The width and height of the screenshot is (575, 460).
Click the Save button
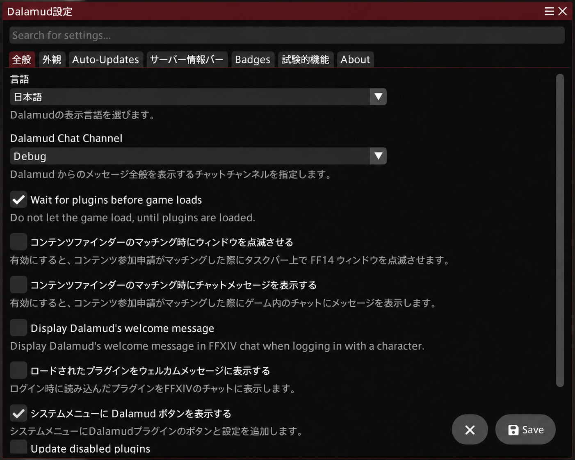(x=525, y=430)
